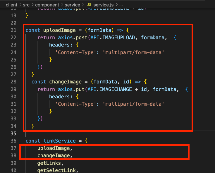215x173 pixels.
Task: Click the 'Content-Type' string on line 24
Action: tap(75, 52)
